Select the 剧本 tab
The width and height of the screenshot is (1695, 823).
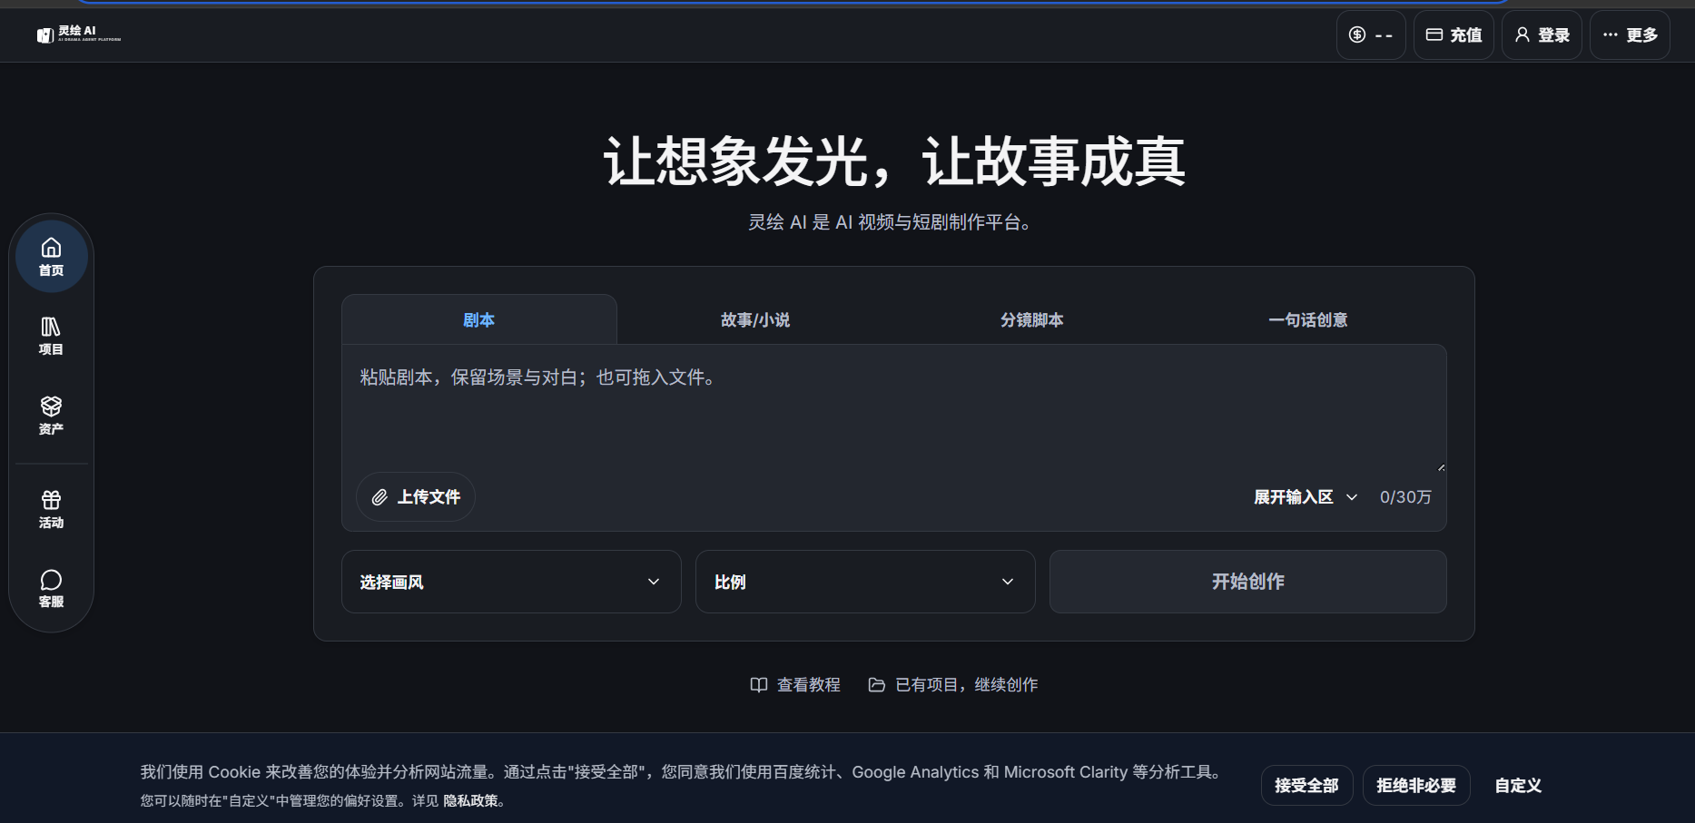coord(479,319)
